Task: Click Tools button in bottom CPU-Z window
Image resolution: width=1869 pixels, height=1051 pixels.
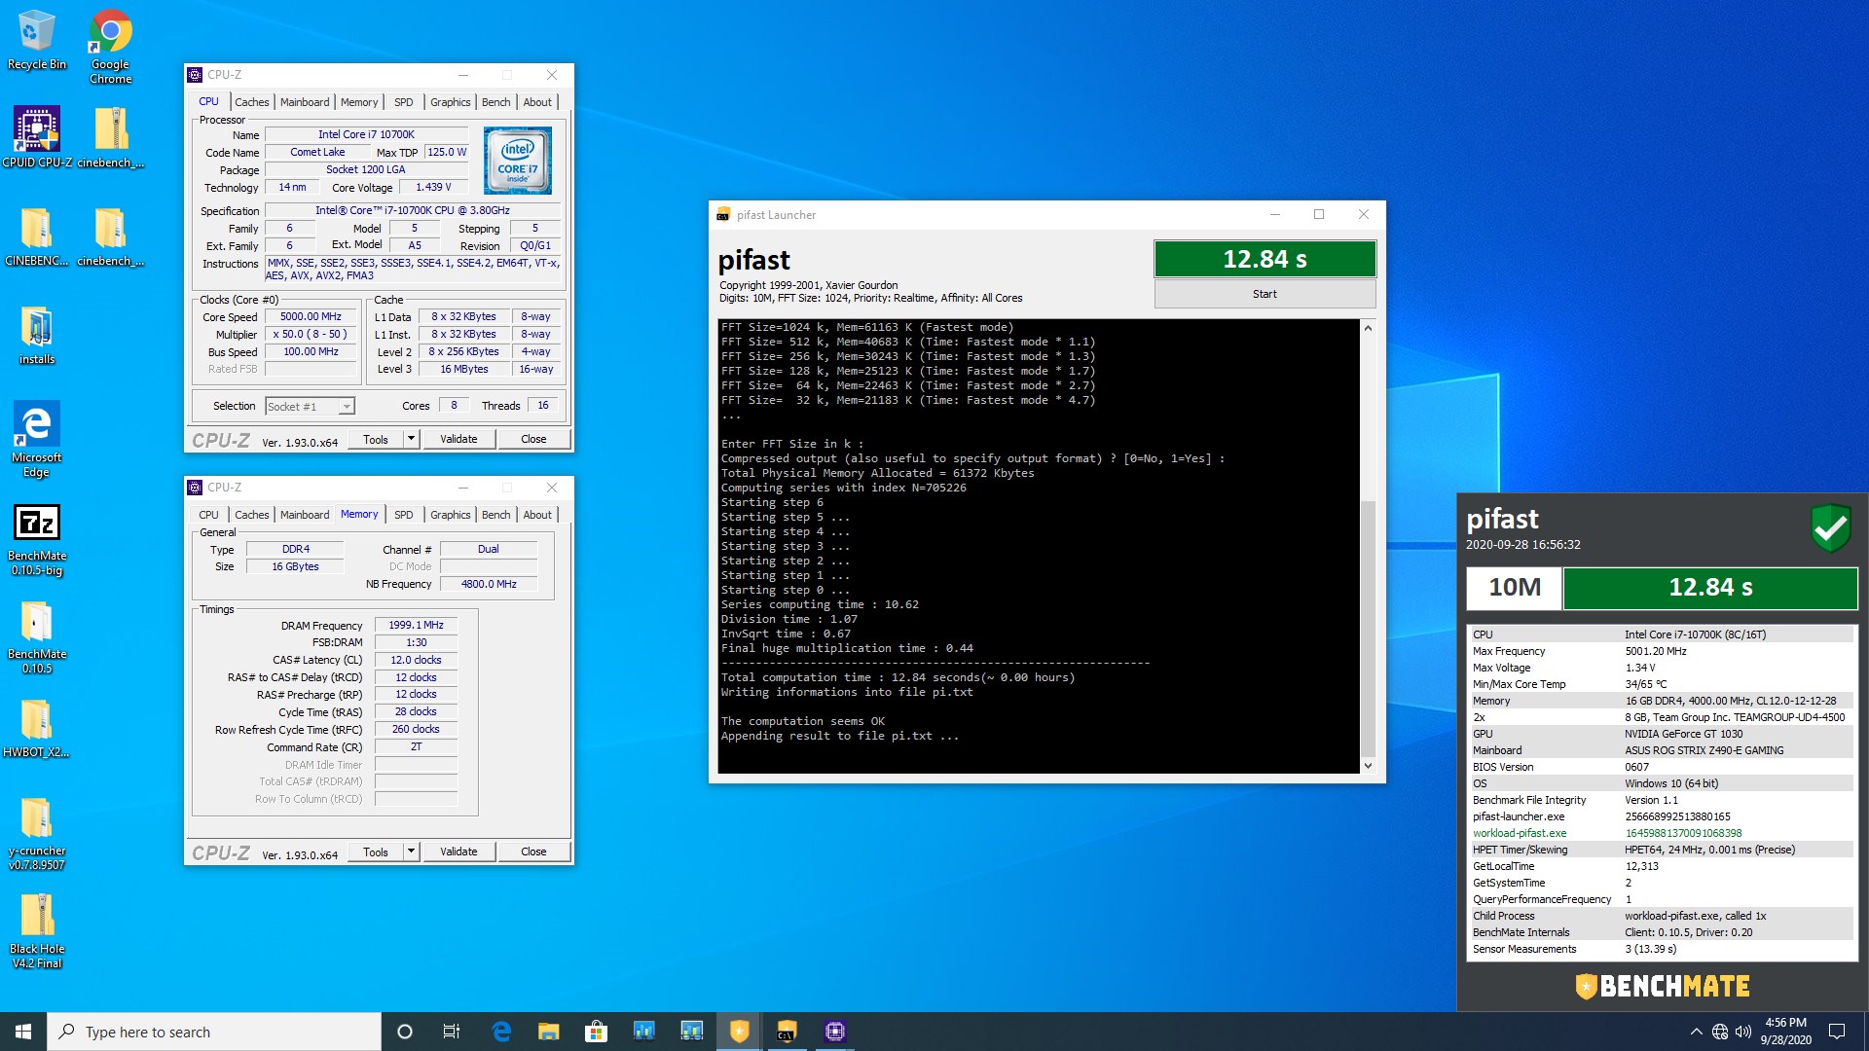Action: click(x=376, y=852)
